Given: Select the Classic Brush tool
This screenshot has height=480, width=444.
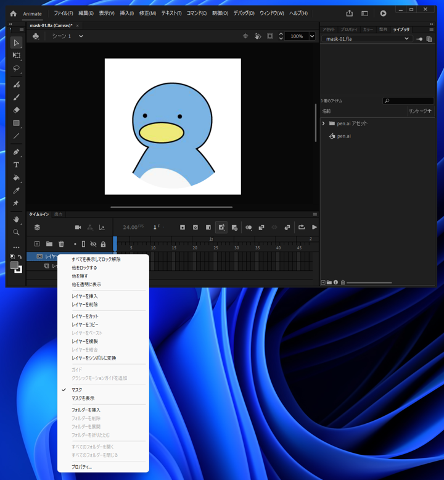Looking at the screenshot, I should (16, 97).
